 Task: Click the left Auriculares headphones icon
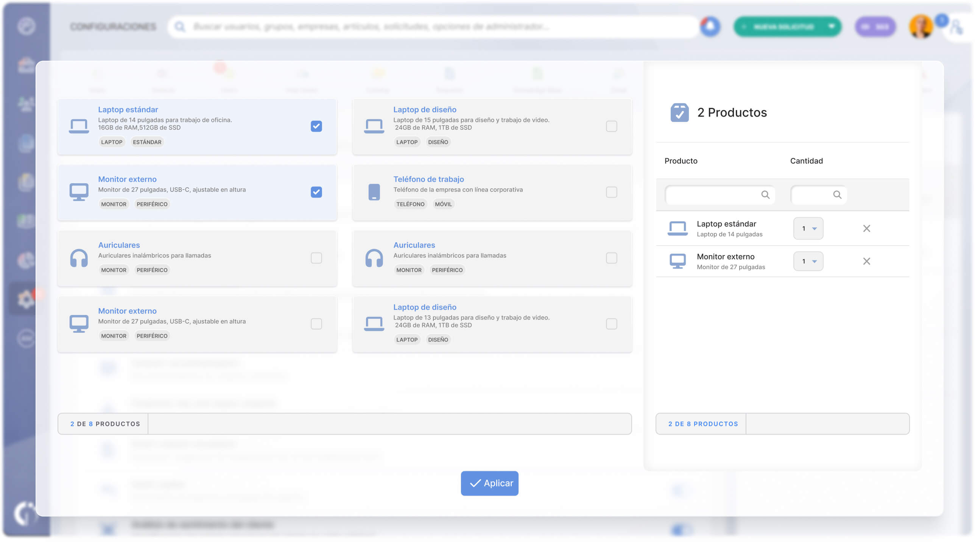click(x=79, y=258)
